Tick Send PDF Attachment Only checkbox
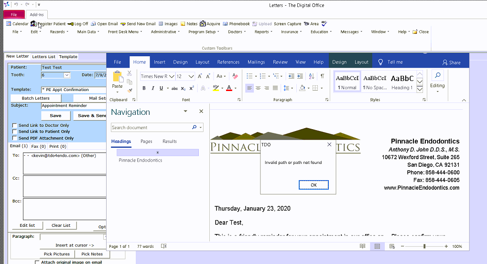The width and height of the screenshot is (487, 264). click(14, 138)
